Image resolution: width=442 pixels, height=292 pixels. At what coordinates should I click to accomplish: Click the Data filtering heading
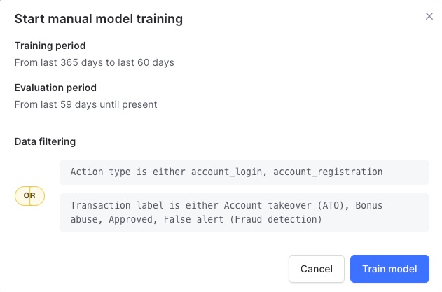45,141
